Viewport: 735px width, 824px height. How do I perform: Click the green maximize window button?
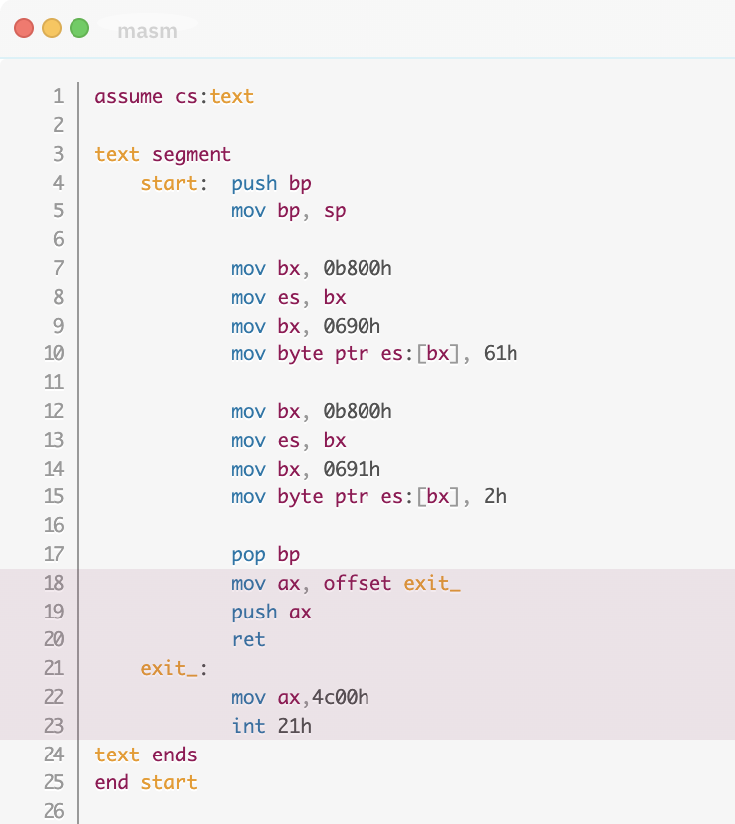tap(79, 29)
